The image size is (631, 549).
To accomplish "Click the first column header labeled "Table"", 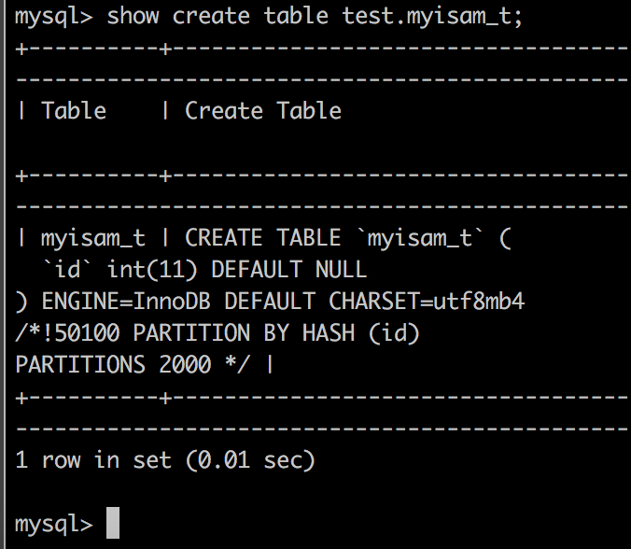I will 74,111.
